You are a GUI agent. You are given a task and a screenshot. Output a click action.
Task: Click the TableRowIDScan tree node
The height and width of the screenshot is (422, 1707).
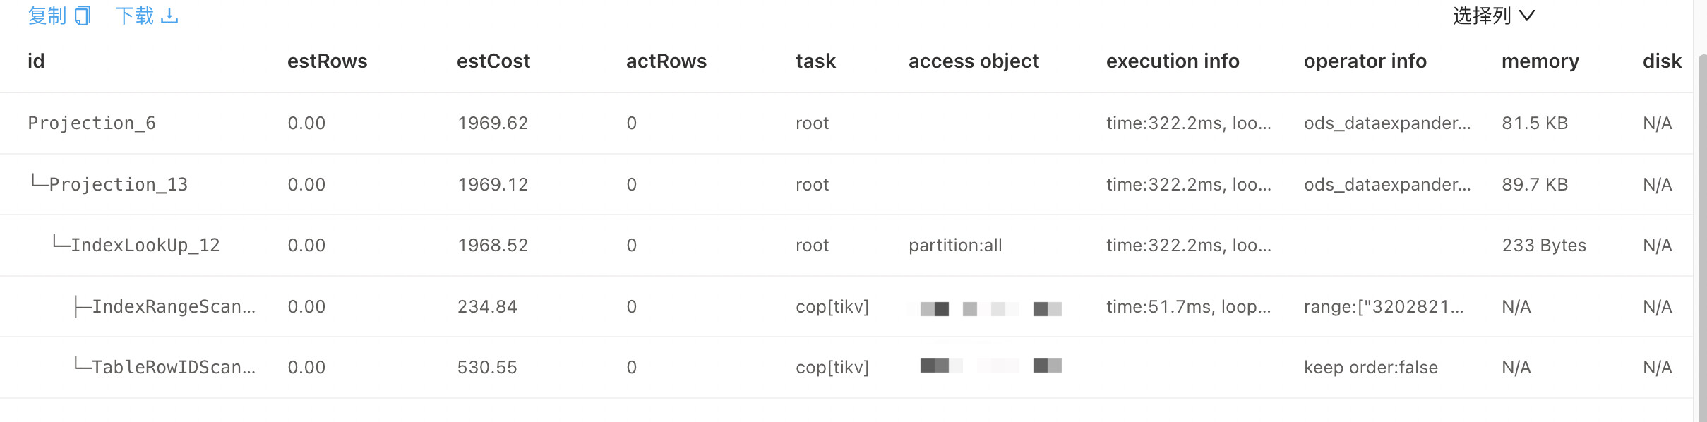pos(173,368)
